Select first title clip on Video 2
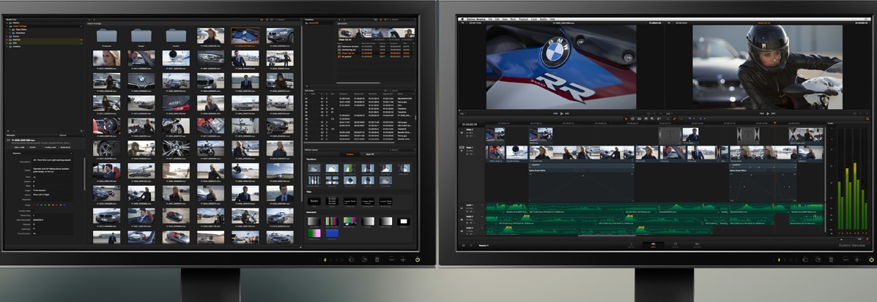The width and height of the screenshot is (877, 302). (x=670, y=135)
